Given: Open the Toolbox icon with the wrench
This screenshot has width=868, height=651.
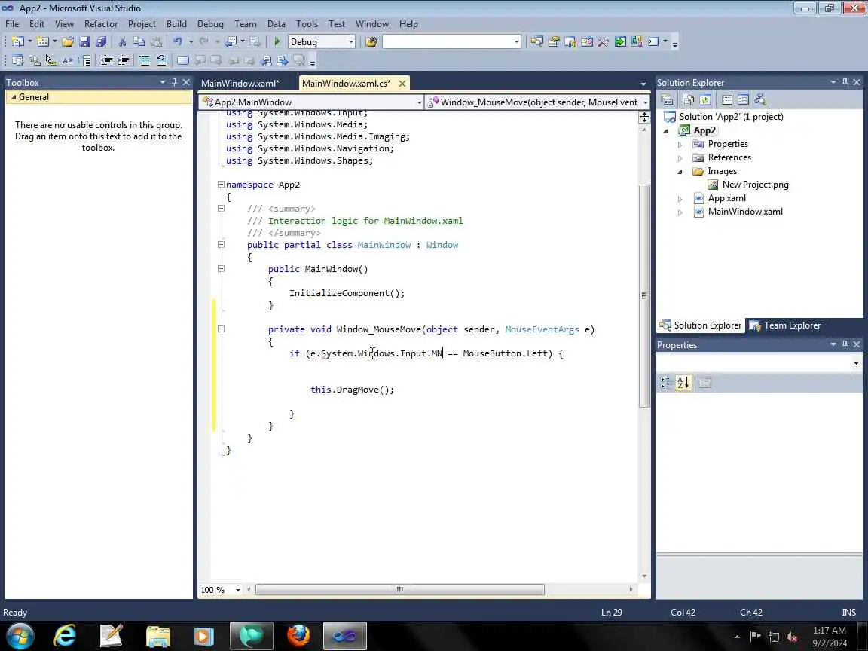Looking at the screenshot, I should click(x=604, y=41).
